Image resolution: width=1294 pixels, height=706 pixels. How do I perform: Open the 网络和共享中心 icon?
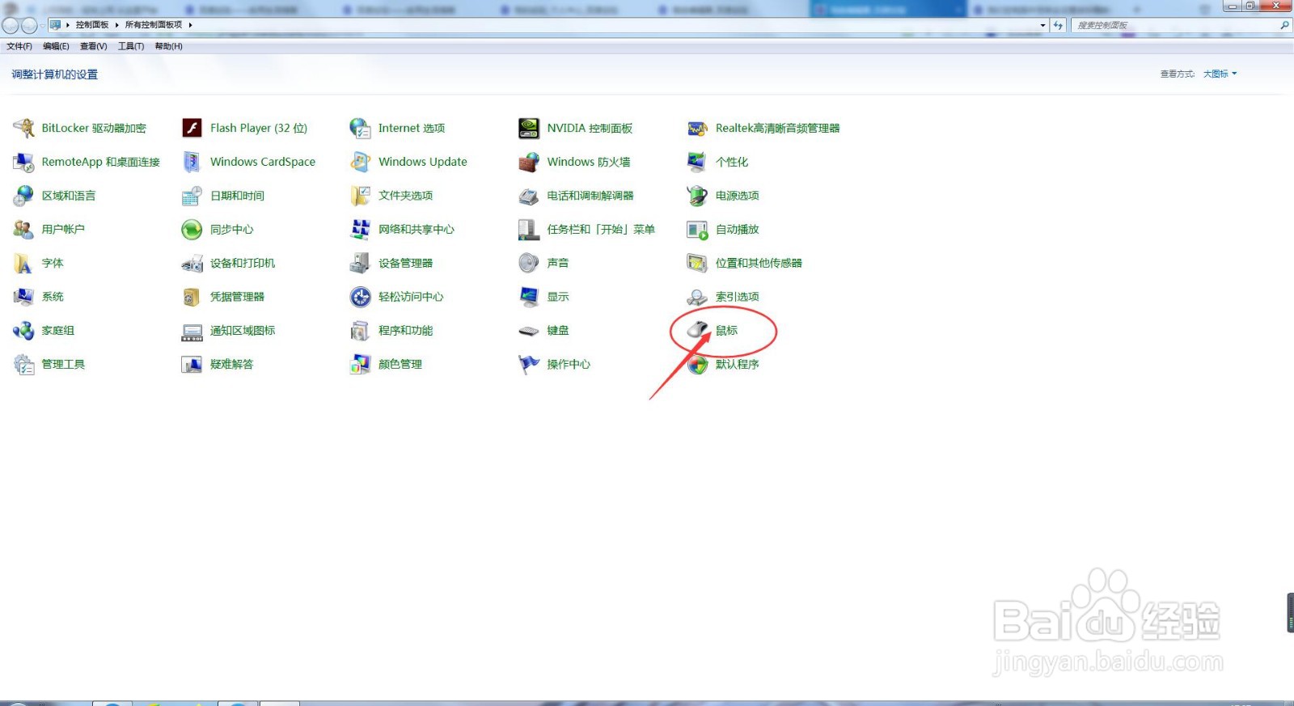tap(360, 230)
